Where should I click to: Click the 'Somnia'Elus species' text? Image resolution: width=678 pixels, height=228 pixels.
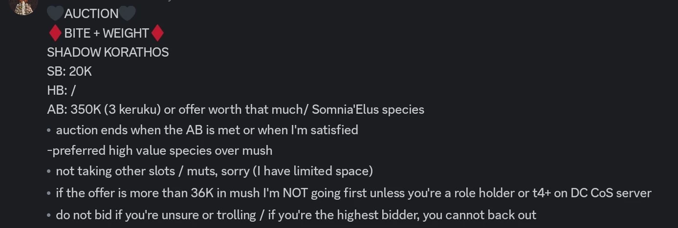tap(368, 109)
